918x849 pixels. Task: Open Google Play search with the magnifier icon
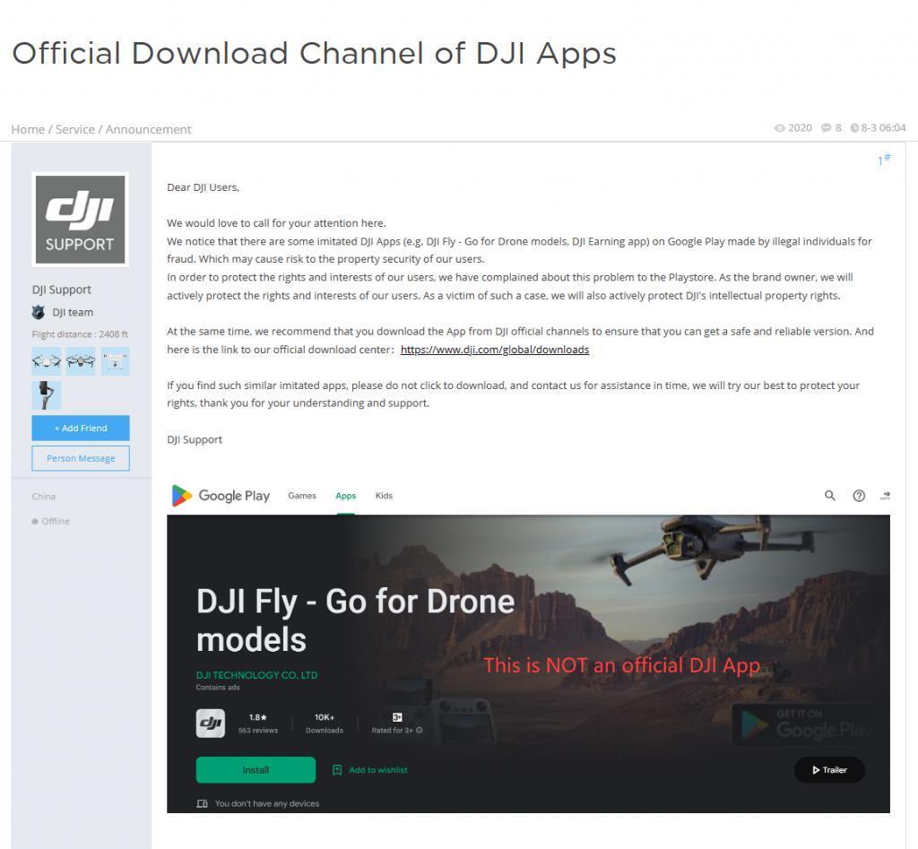(x=829, y=495)
